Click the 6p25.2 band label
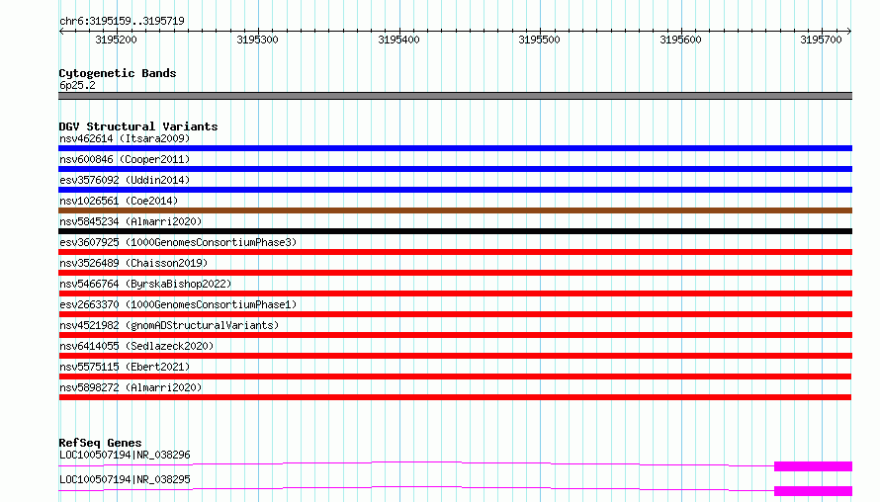The width and height of the screenshot is (880, 502). click(x=77, y=85)
